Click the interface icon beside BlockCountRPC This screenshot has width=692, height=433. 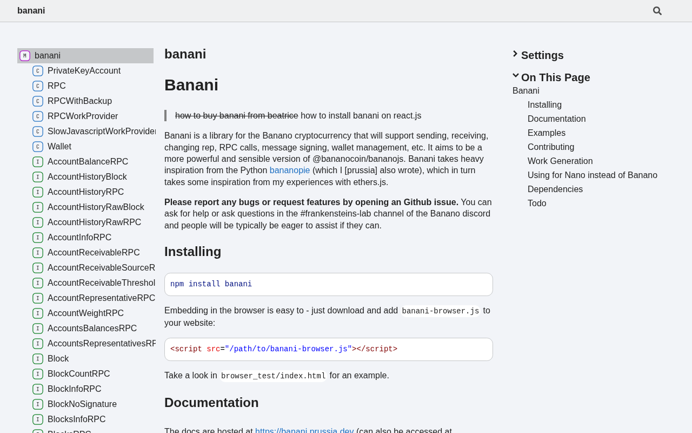38,374
